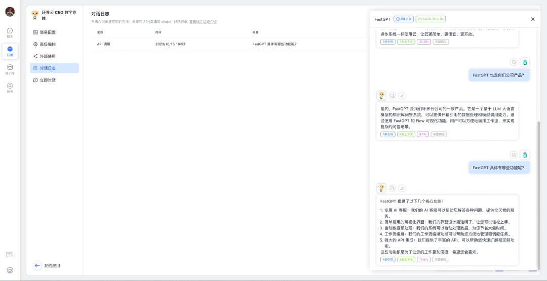
Task: Click the 15.57s duration tag
Action: tap(424, 259)
